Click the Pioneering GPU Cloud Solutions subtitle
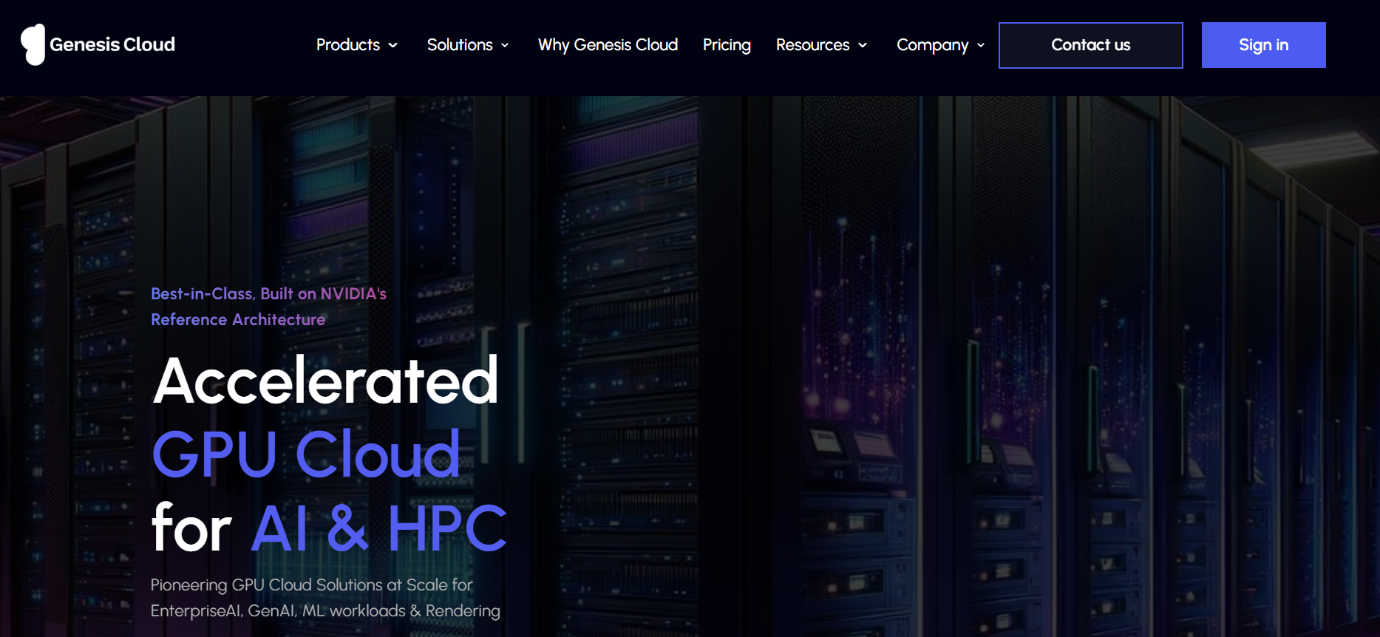Image resolution: width=1380 pixels, height=637 pixels. [x=325, y=598]
